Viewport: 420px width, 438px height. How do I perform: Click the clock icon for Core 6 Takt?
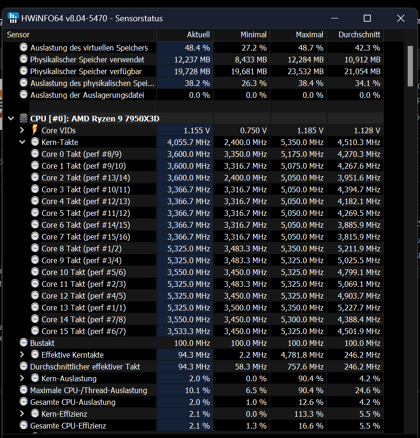(35, 224)
